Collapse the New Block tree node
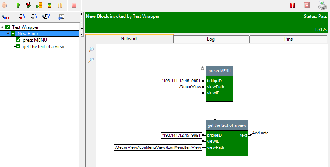Viewport: 330px width, 167px height. tap(8, 34)
